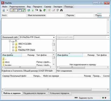Open the Передача menu

click(37, 7)
